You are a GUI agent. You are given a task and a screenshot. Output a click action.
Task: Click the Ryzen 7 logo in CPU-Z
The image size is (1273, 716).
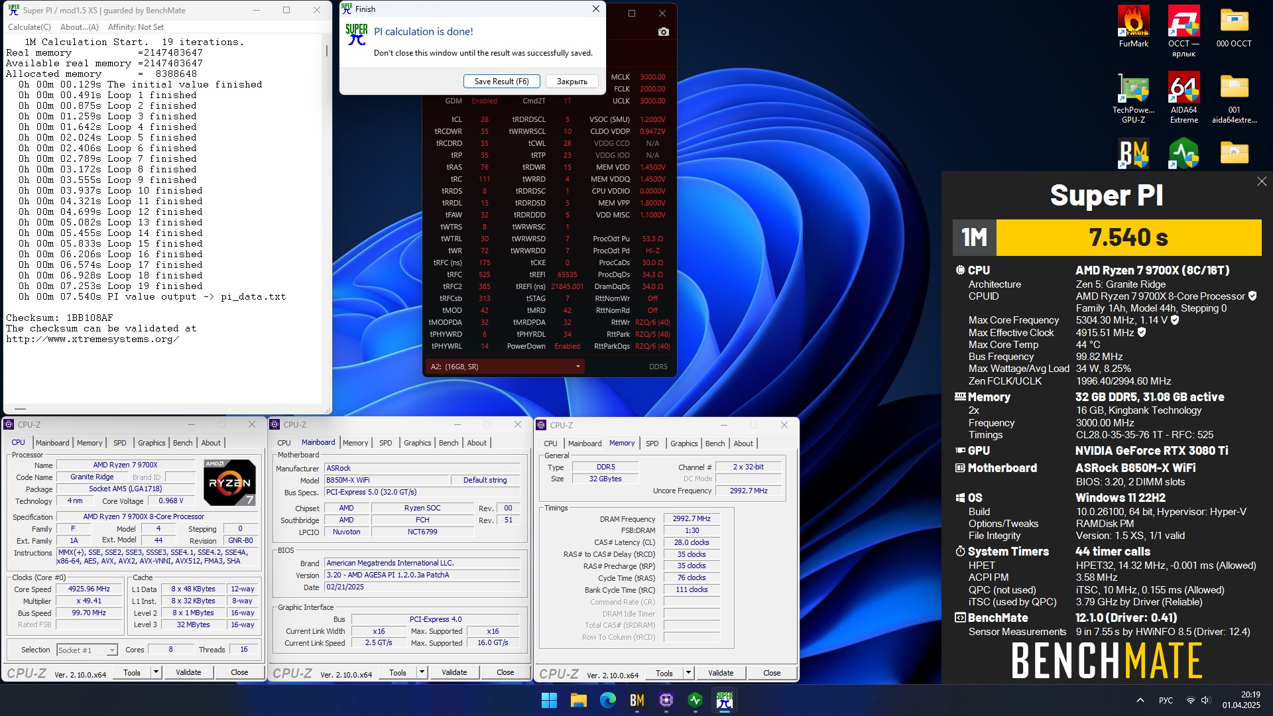[229, 481]
